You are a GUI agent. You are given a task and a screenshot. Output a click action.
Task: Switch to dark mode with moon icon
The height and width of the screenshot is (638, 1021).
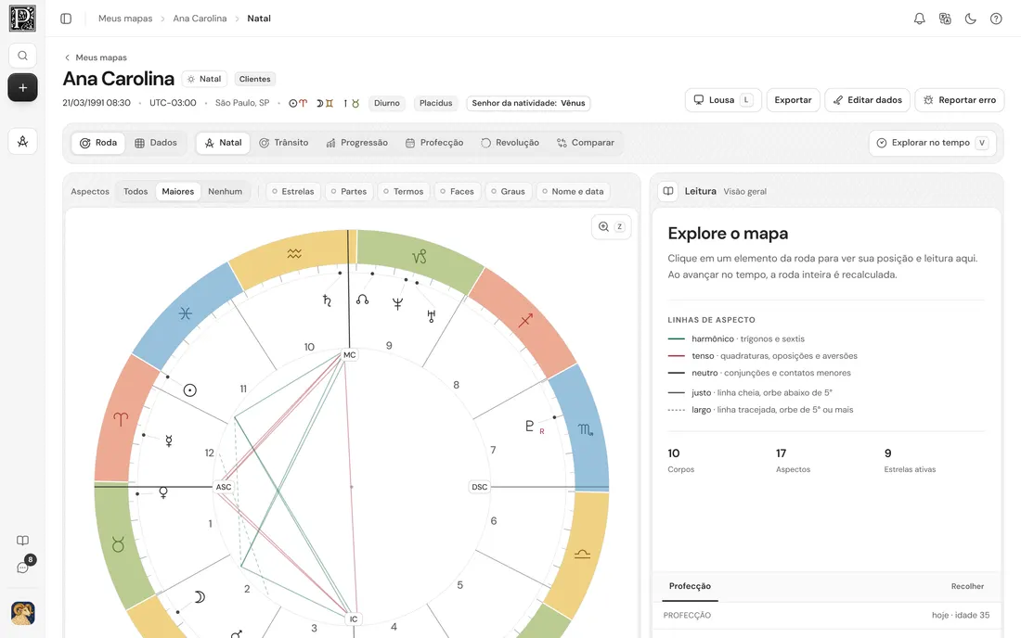[970, 19]
